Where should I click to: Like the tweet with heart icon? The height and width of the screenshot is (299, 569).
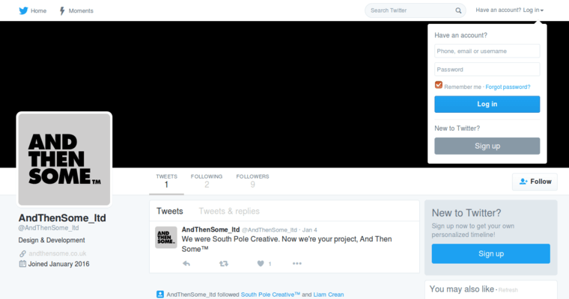(x=261, y=263)
